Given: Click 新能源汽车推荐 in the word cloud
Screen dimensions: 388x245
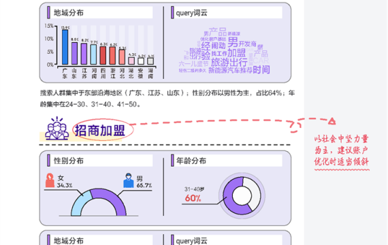Looking at the screenshot, I should coord(230,71).
